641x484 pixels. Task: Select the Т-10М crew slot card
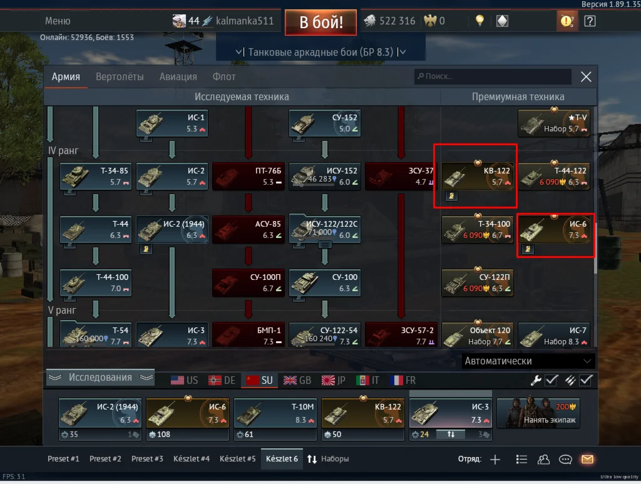pos(275,413)
